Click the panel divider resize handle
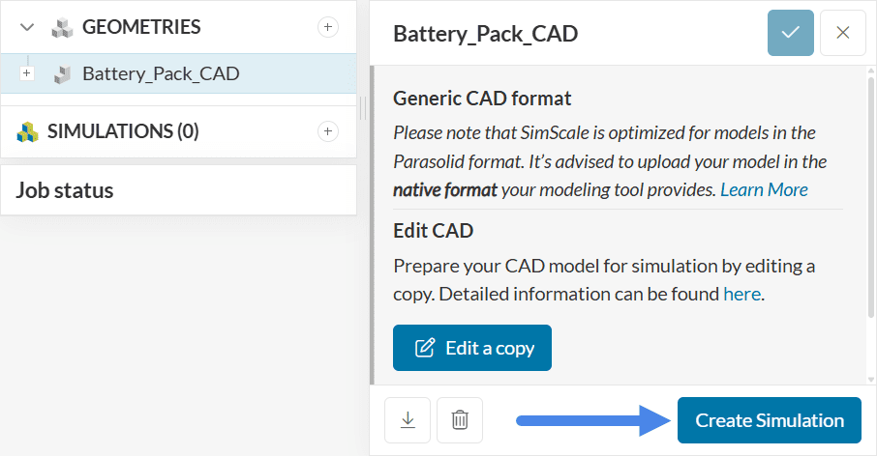Viewport: 877px width, 456px height. pyautogui.click(x=363, y=108)
